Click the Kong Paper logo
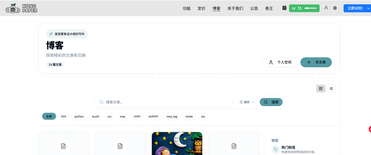 coord(21,8)
